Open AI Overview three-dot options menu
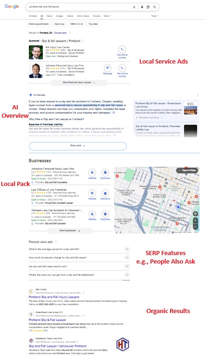The image size is (205, 357). click(x=198, y=95)
